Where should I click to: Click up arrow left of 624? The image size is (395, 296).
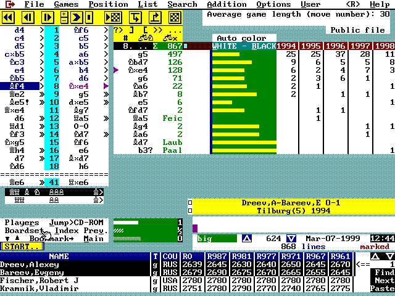point(247,238)
